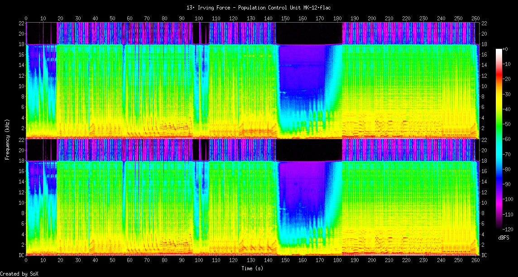Click the white top end of the color bar
The width and height of the screenshot is (518, 277).
click(499, 50)
